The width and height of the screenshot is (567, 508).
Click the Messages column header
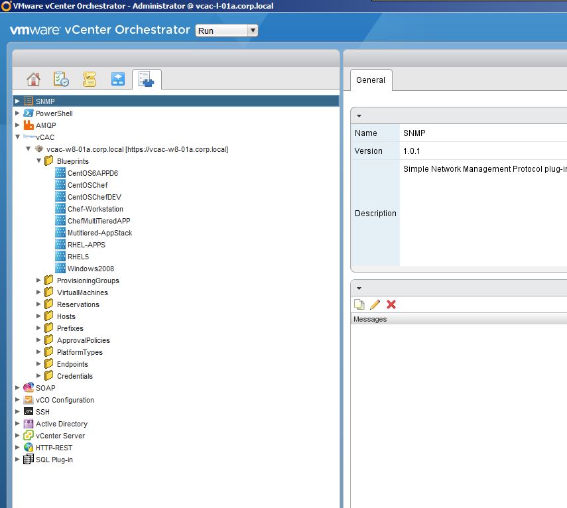[x=458, y=319]
